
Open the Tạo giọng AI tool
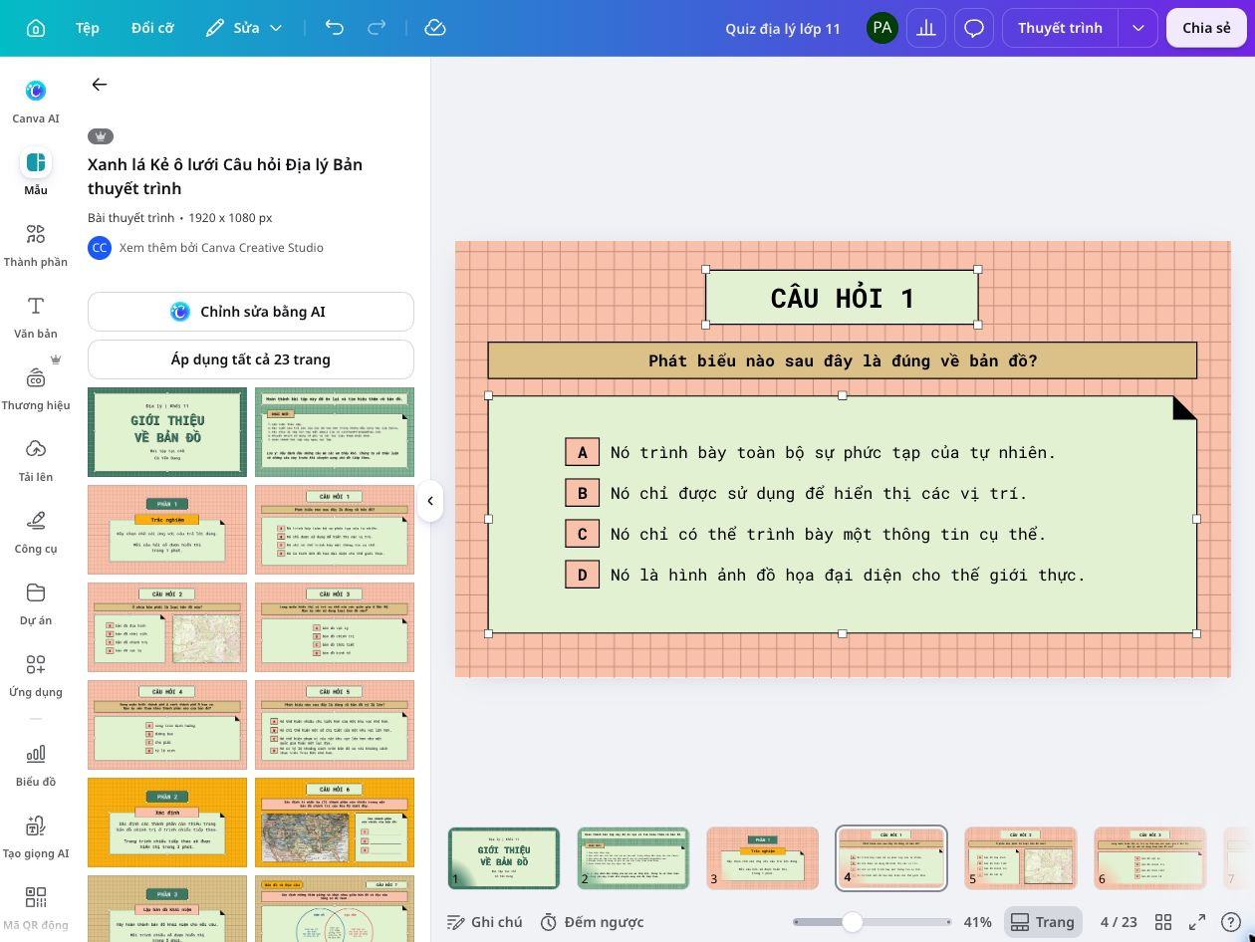pos(36,836)
